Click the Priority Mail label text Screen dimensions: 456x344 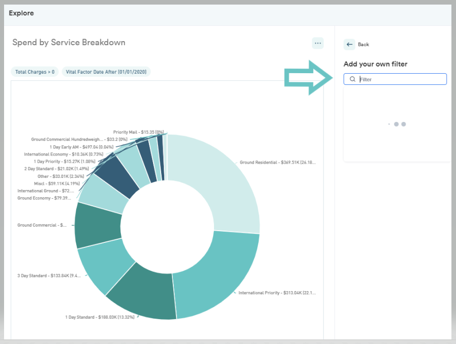click(x=138, y=132)
